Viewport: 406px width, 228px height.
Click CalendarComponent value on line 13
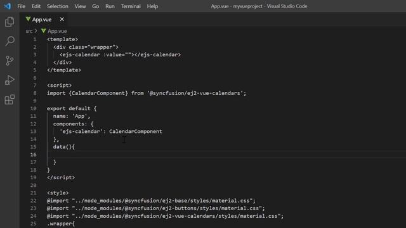136,131
